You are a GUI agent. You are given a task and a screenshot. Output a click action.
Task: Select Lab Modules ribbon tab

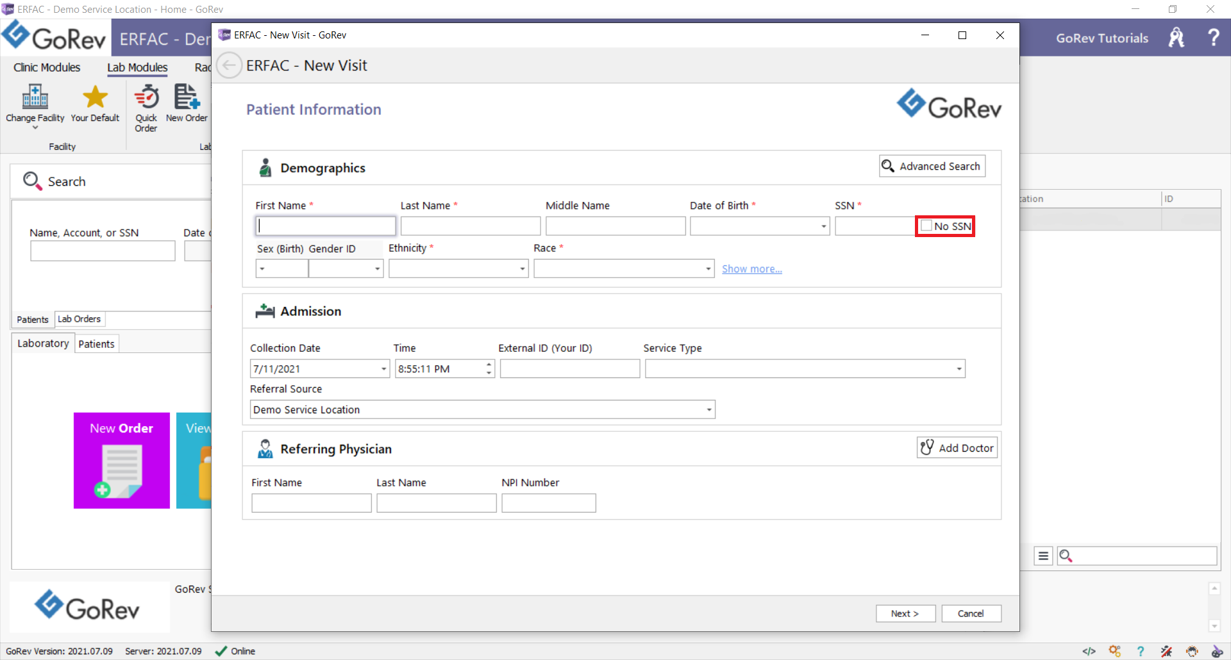pyautogui.click(x=137, y=67)
